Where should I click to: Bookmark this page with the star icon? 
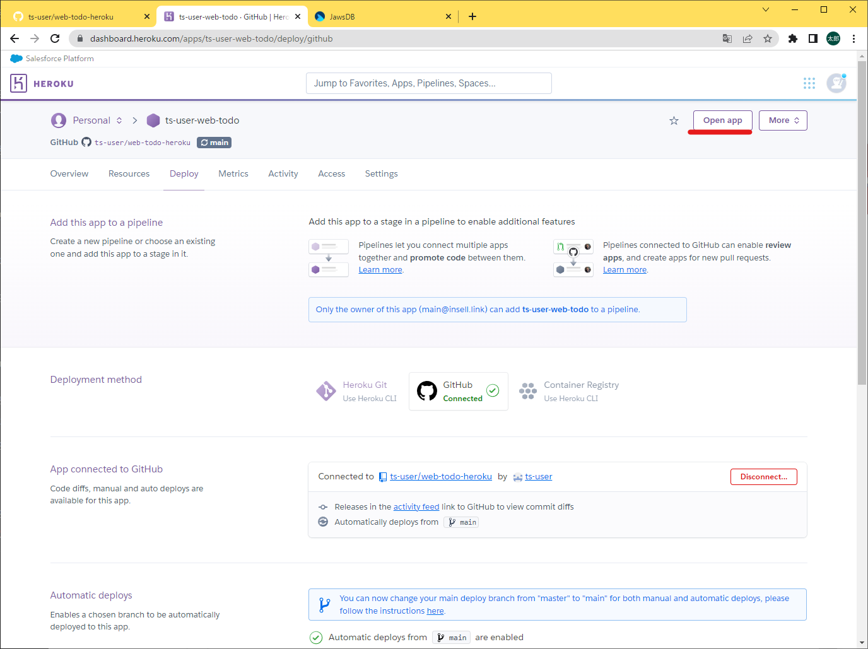pos(768,38)
